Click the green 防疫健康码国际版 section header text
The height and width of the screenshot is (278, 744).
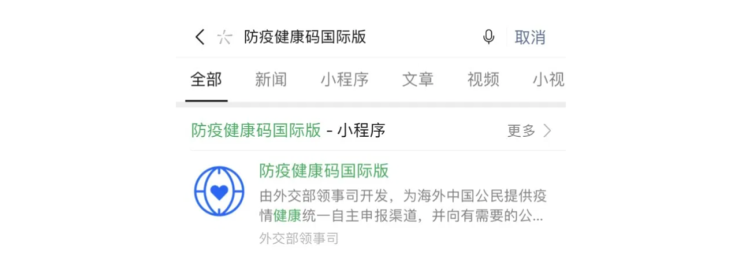pos(256,131)
